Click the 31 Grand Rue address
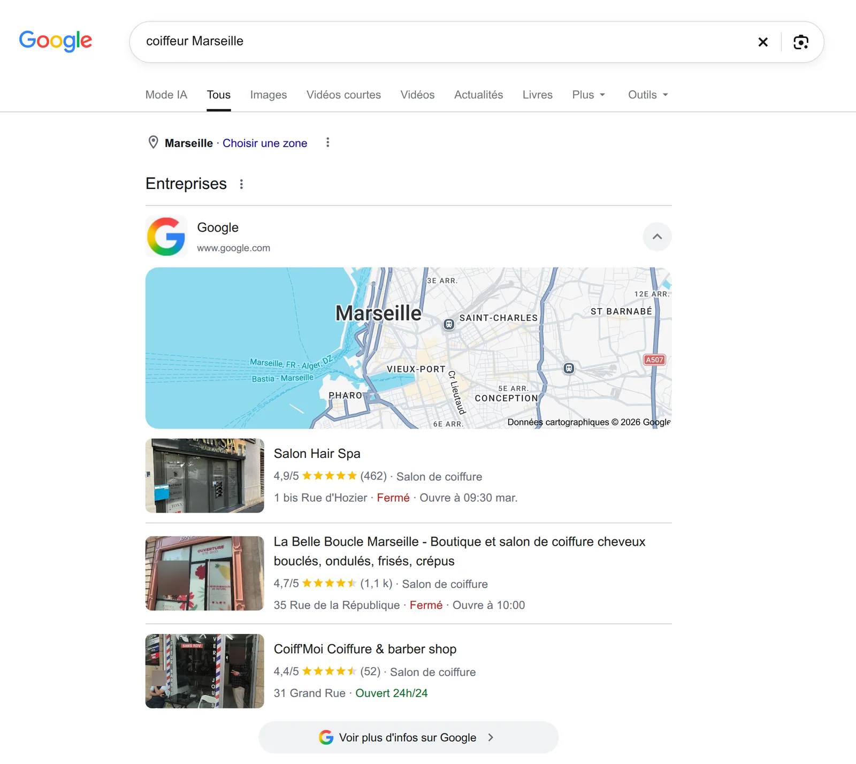 [310, 693]
